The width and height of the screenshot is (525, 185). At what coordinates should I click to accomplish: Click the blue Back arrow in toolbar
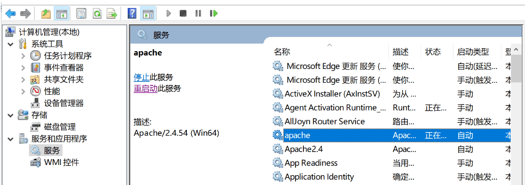(10, 13)
